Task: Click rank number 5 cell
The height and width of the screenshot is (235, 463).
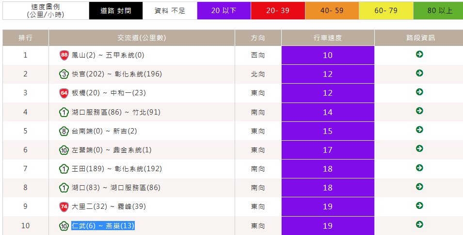Action: click(25, 131)
